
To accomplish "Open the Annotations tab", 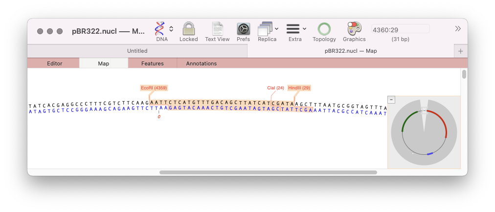I will 201,64.
